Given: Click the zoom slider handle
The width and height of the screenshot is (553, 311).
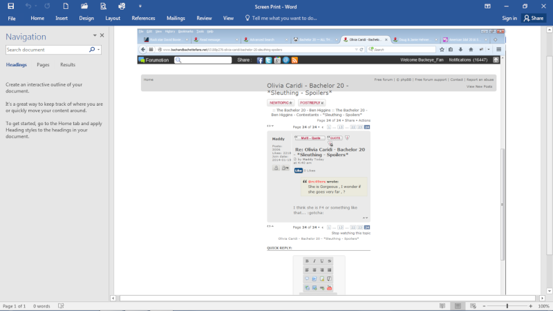Looking at the screenshot, I should [x=507, y=306].
